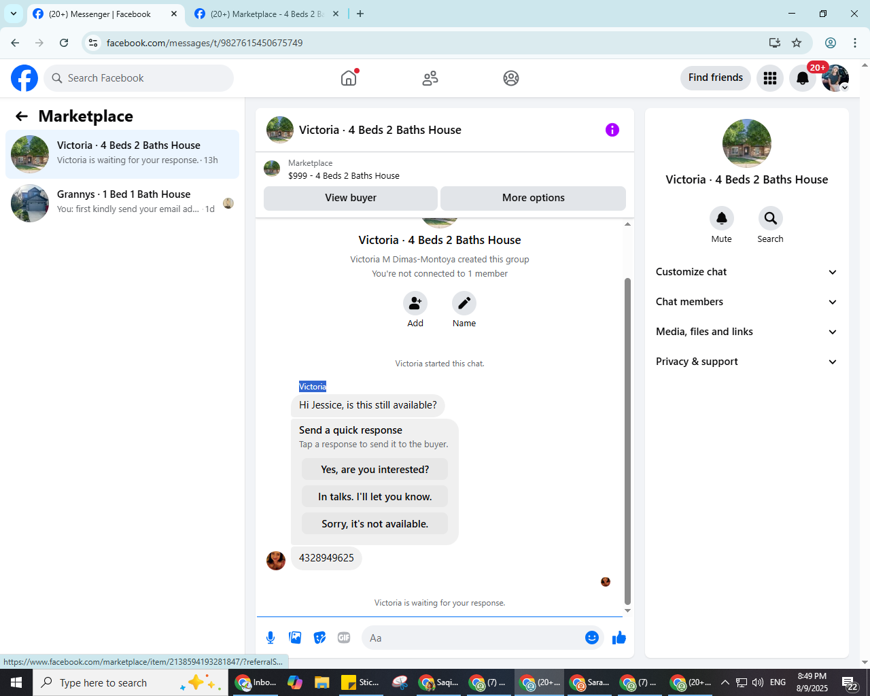The image size is (870, 696).
Task: Send quick reply In talks. I'll let you know.
Action: point(375,497)
